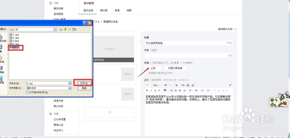The width and height of the screenshot is (290, 138).
Task: Add new article with plus box
Action: [x=110, y=112]
